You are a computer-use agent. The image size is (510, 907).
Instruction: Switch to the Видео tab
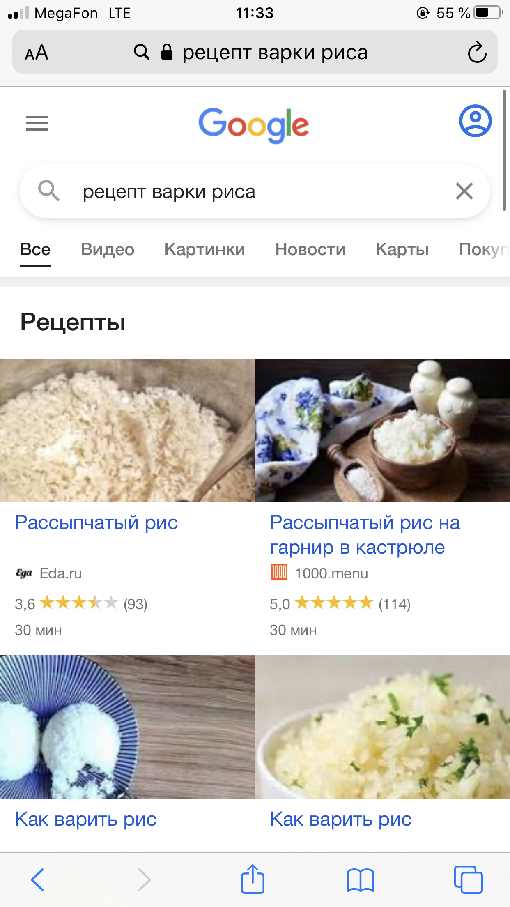[108, 249]
